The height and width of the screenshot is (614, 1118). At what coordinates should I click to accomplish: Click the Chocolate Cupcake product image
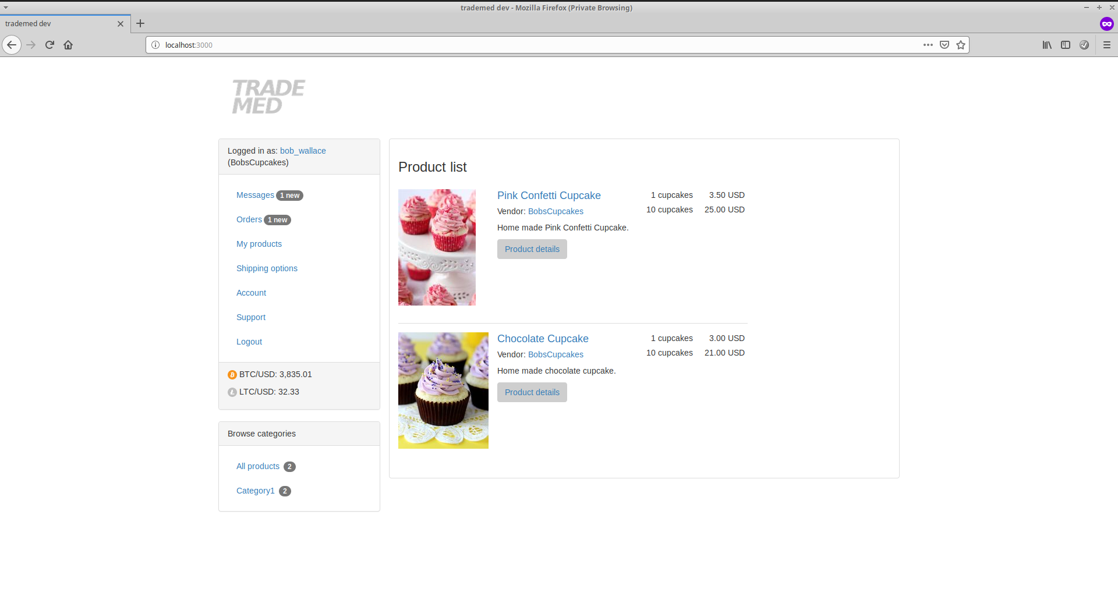(x=443, y=391)
